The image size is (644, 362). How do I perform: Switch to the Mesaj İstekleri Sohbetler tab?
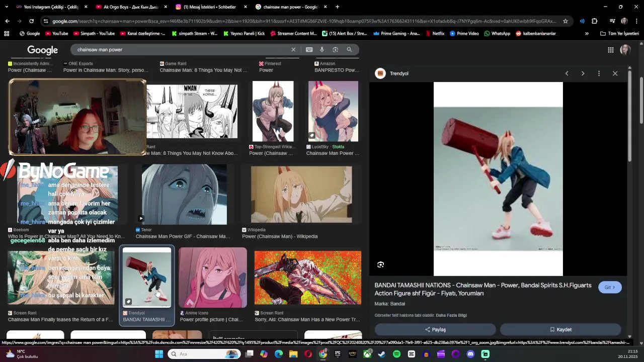[x=209, y=7]
